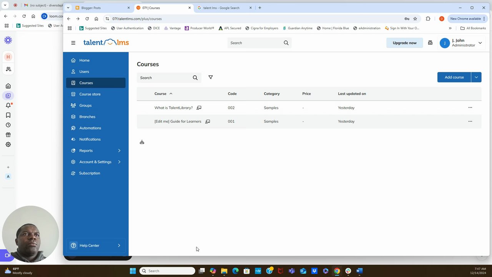Expand the J. John account menu
This screenshot has width=492, height=277.
[480, 43]
